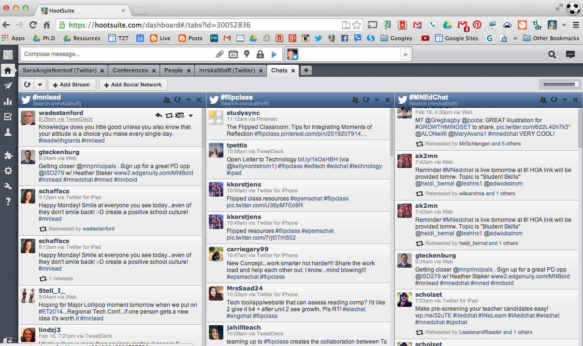Close the #mnlead stream
583x346 pixels.
pyautogui.click(x=199, y=100)
